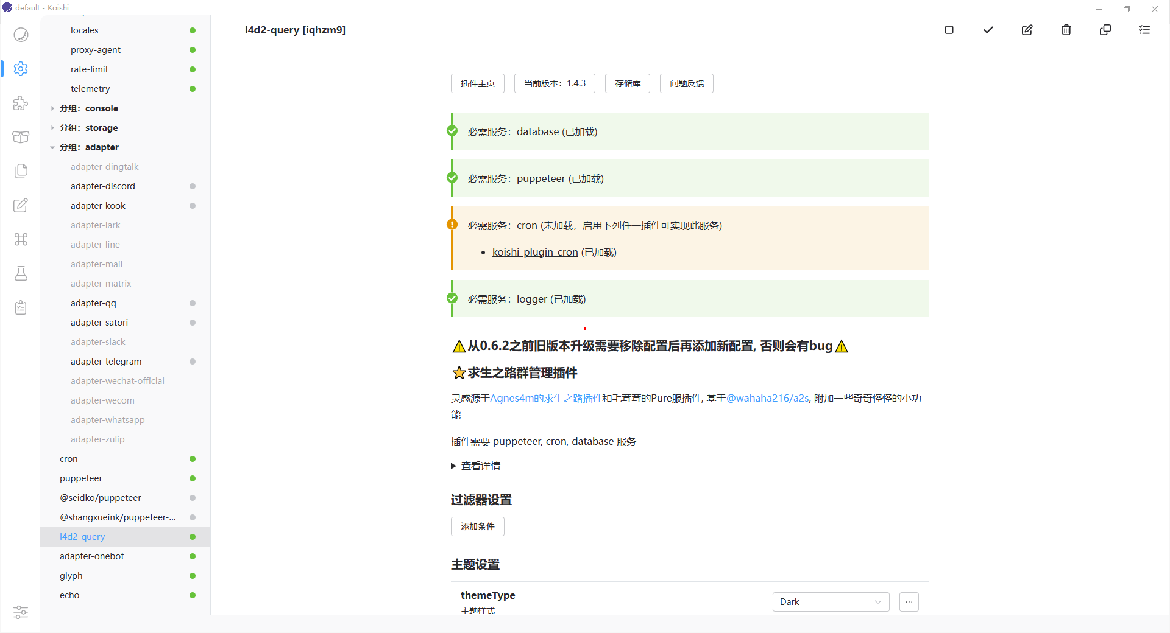
Task: Click the stop square icon in toolbar
Action: click(949, 30)
